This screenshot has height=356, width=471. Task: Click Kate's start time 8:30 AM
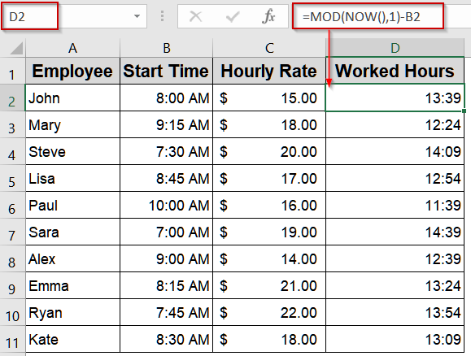pyautogui.click(x=166, y=339)
